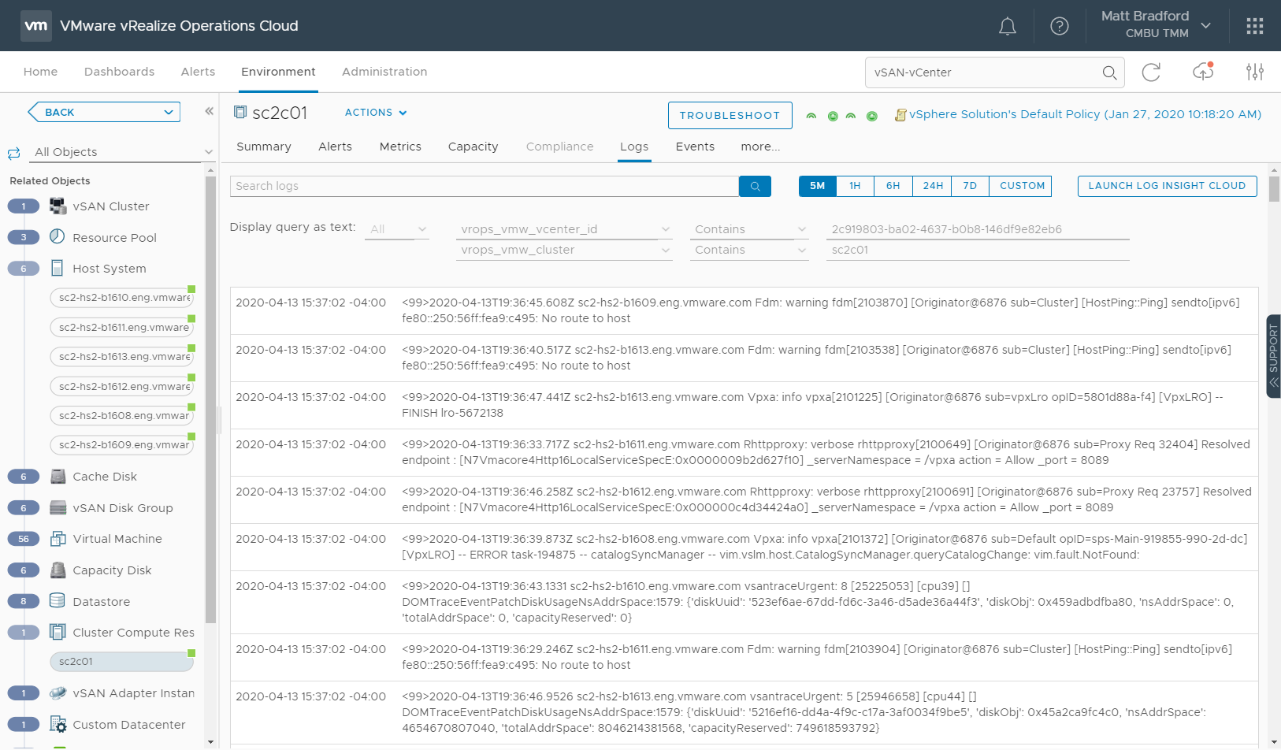The image size is (1281, 750).
Task: Select the Cache Disk icon
Action: (58, 477)
